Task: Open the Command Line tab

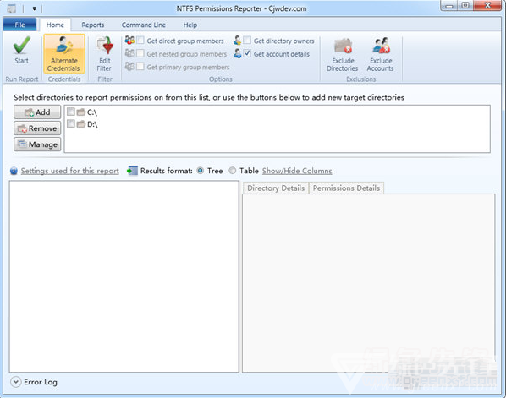Action: click(x=144, y=25)
